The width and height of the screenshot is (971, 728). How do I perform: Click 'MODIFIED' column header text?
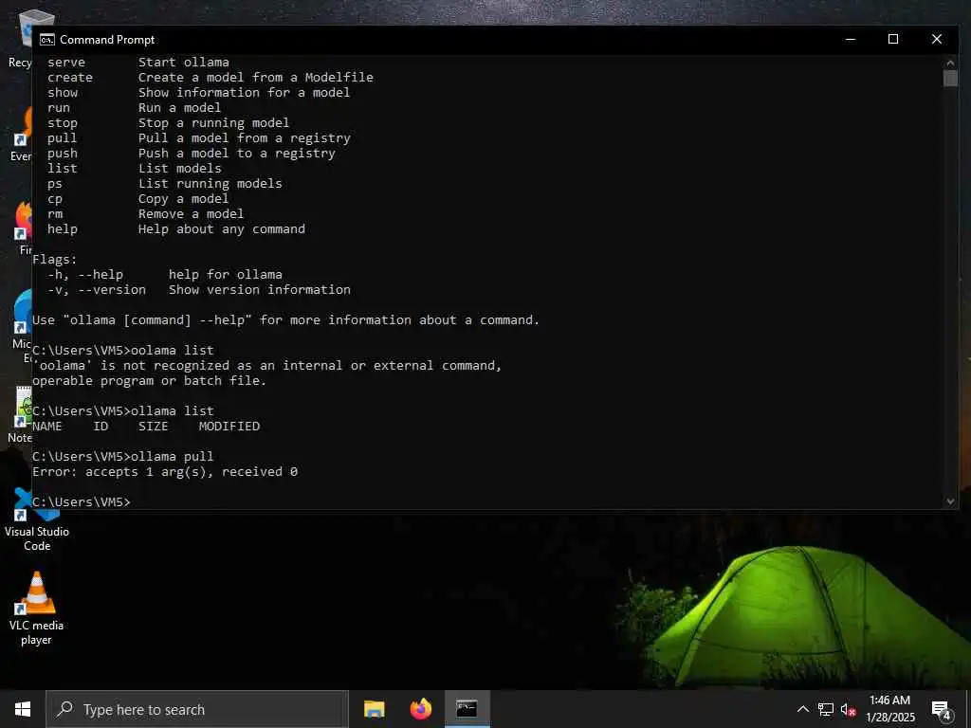pos(229,426)
